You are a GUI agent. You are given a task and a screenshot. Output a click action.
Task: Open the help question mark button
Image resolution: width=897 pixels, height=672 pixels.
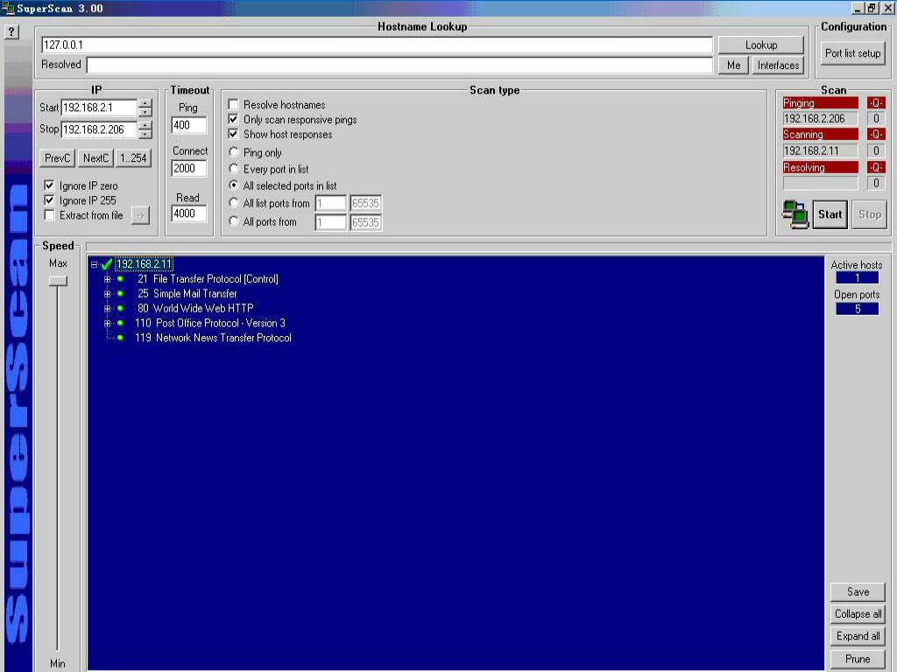tap(11, 32)
